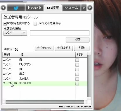121x111 pixels.
Task: Click the 削除 button above the list
Action: click(82, 48)
